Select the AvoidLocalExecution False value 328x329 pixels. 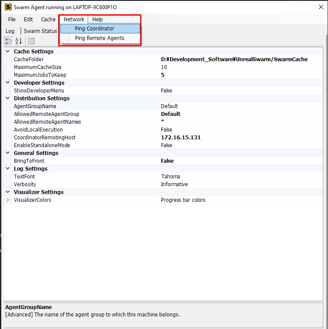pyautogui.click(x=167, y=130)
